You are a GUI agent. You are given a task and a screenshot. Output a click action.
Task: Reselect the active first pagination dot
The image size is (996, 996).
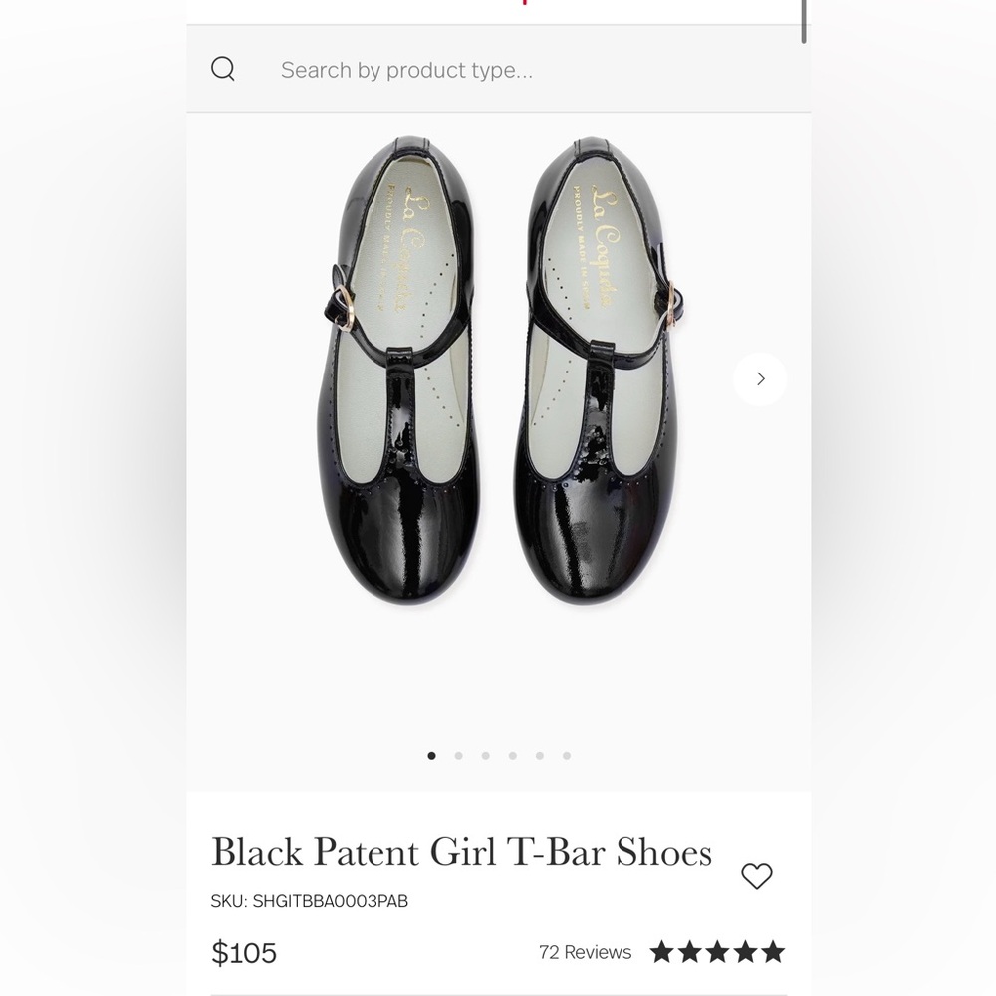point(431,756)
